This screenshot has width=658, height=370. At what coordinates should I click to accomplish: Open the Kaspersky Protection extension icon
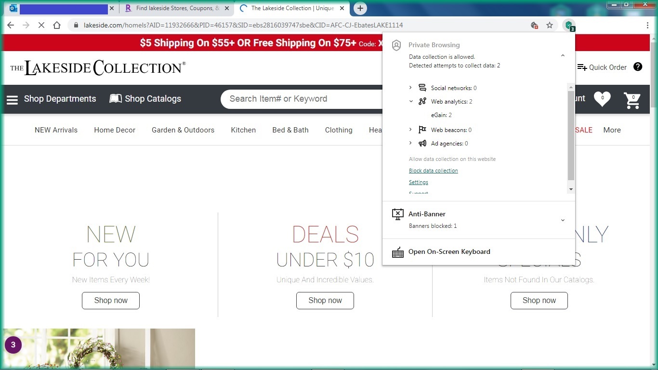coord(569,25)
